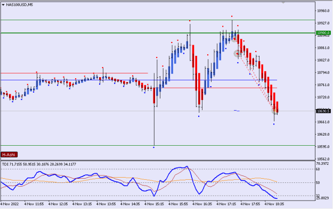Click the 4 Nov 12:35 time label
The image size is (333, 209).
point(58,204)
